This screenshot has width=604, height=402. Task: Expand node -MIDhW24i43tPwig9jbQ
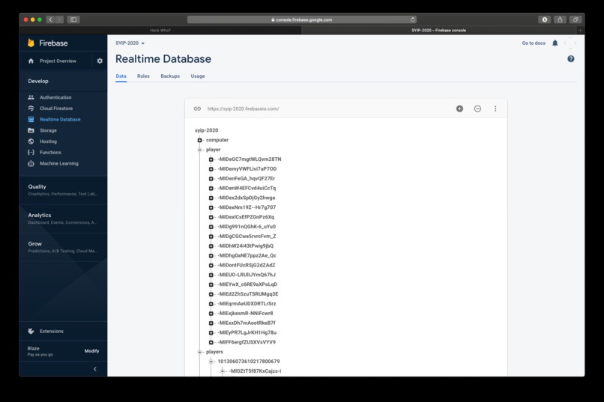click(211, 246)
